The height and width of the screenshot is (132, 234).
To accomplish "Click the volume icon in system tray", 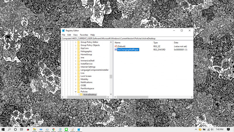I will tap(212, 129).
